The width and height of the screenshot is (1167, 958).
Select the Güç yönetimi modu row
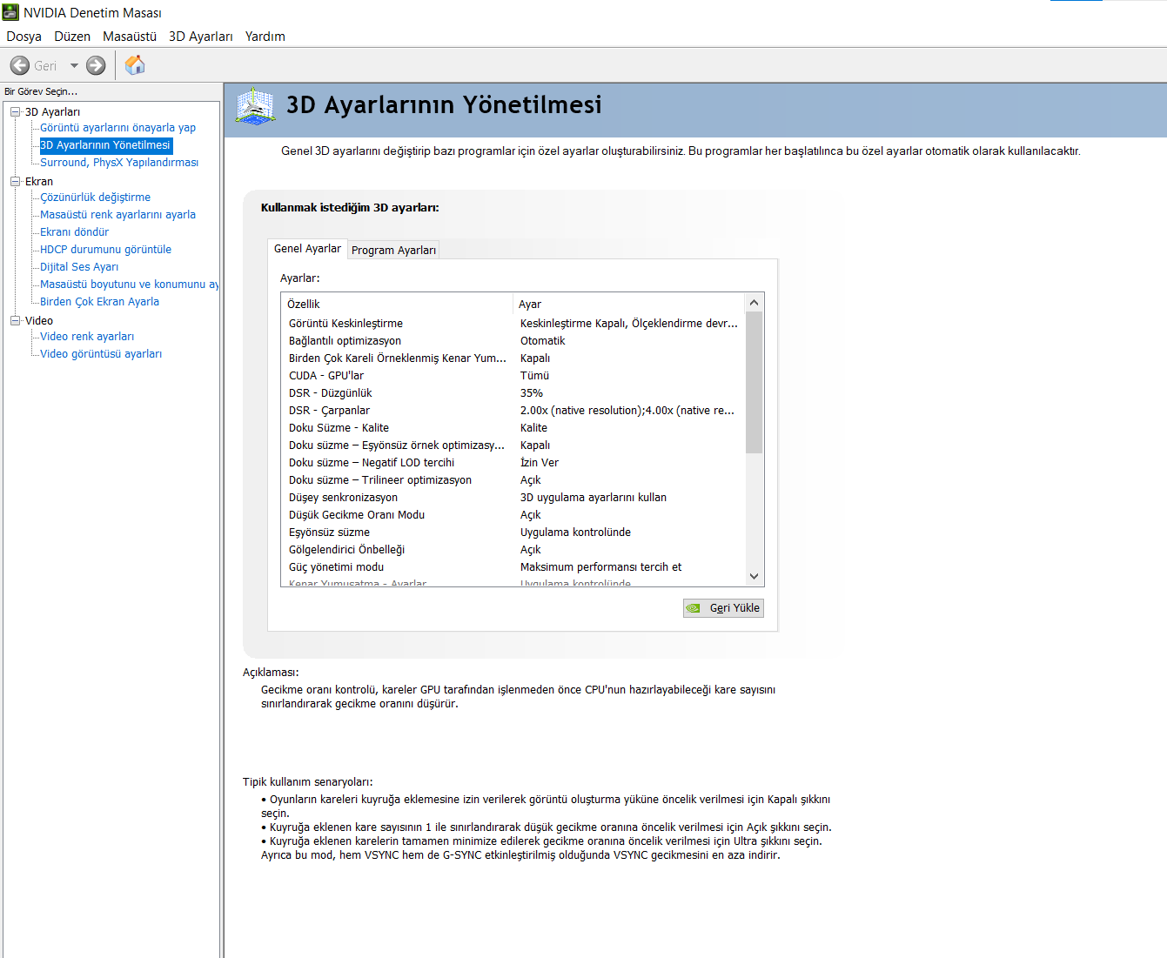click(x=513, y=567)
